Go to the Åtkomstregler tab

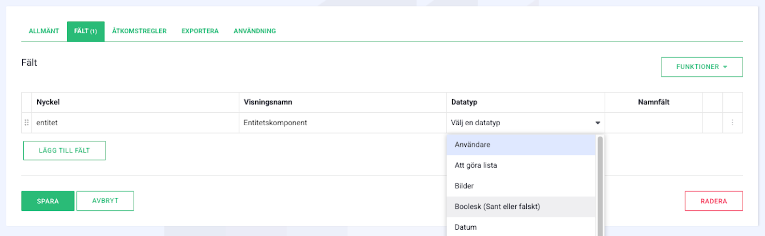point(139,31)
